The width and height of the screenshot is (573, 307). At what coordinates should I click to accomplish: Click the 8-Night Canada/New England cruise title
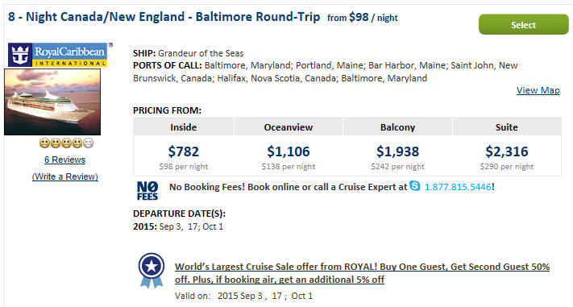[x=164, y=17]
